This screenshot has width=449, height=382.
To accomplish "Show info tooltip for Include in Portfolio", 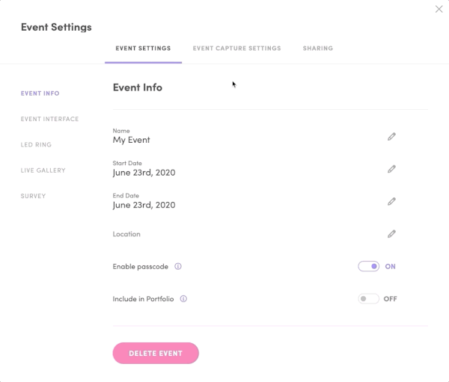I will pyautogui.click(x=183, y=299).
